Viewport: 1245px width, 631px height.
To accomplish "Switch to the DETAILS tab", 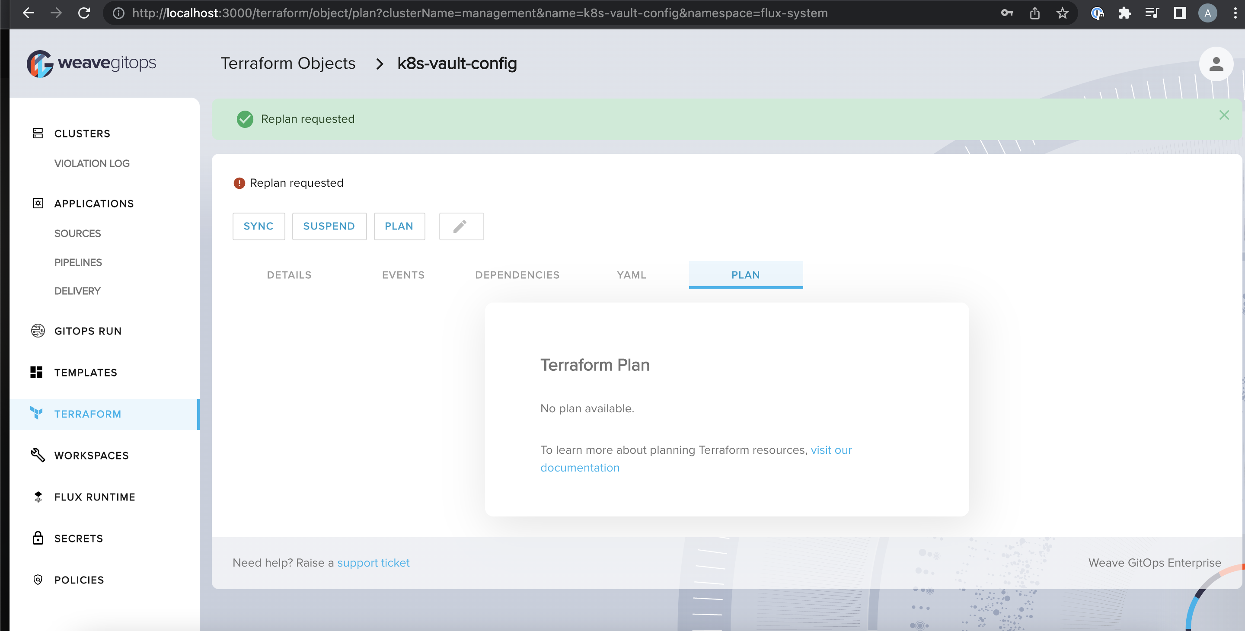I will pyautogui.click(x=289, y=275).
